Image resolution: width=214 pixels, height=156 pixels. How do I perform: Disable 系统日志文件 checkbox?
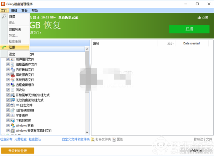tap(8, 80)
